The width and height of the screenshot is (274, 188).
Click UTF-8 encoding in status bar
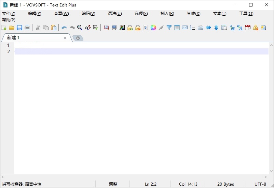(x=260, y=184)
